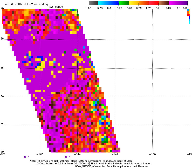192x168 pixels.
Task: Click the 'NOAA/NESDIS/Center for Satellite Applications and Research' credit
Action: coord(112,166)
